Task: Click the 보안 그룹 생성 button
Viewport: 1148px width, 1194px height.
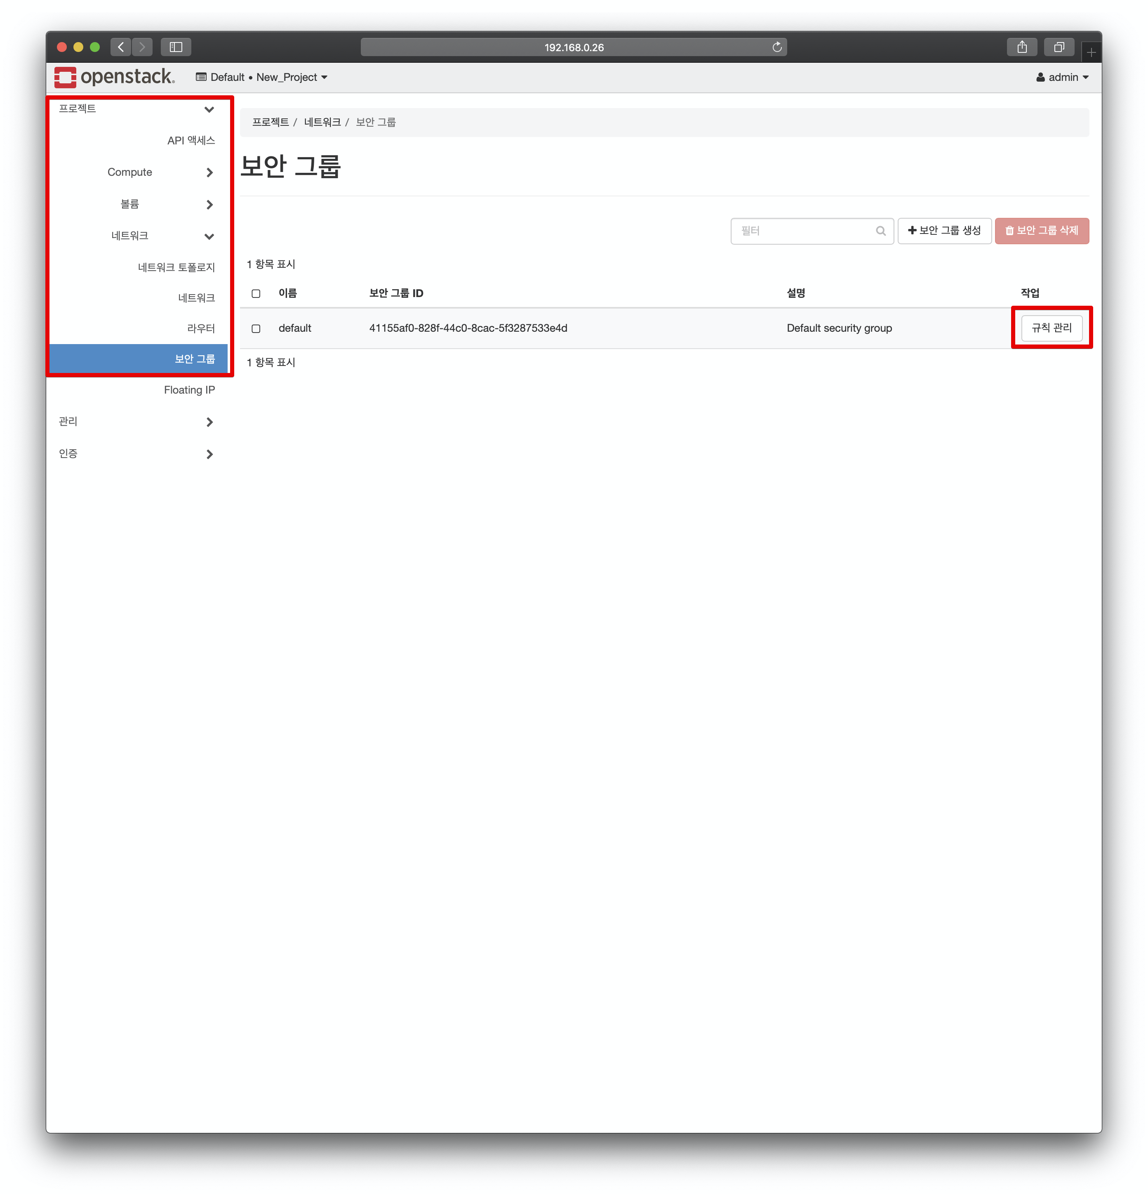Action: click(x=944, y=231)
